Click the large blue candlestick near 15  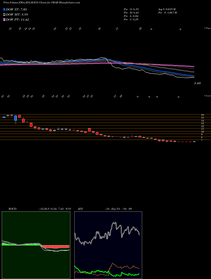[x=16, y=118]
